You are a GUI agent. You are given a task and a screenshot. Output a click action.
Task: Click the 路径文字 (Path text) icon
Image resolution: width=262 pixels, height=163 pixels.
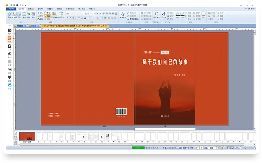click(x=156, y=15)
